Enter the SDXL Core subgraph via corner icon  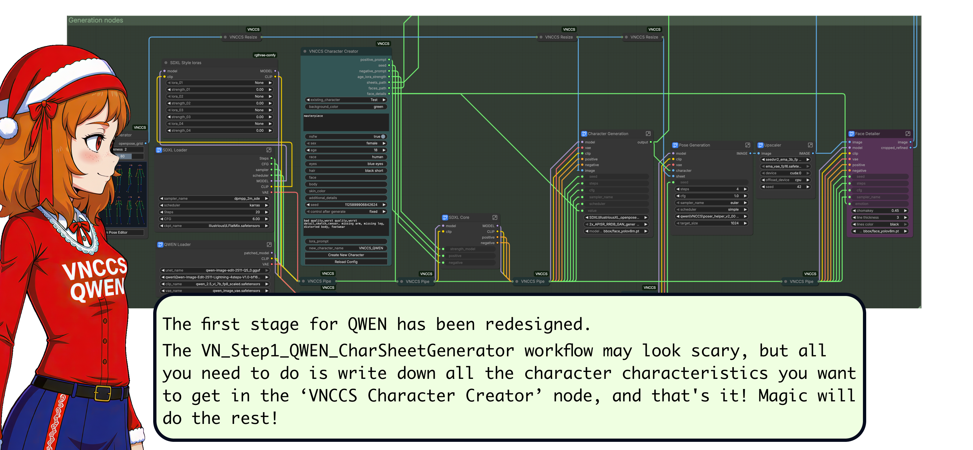click(x=495, y=217)
